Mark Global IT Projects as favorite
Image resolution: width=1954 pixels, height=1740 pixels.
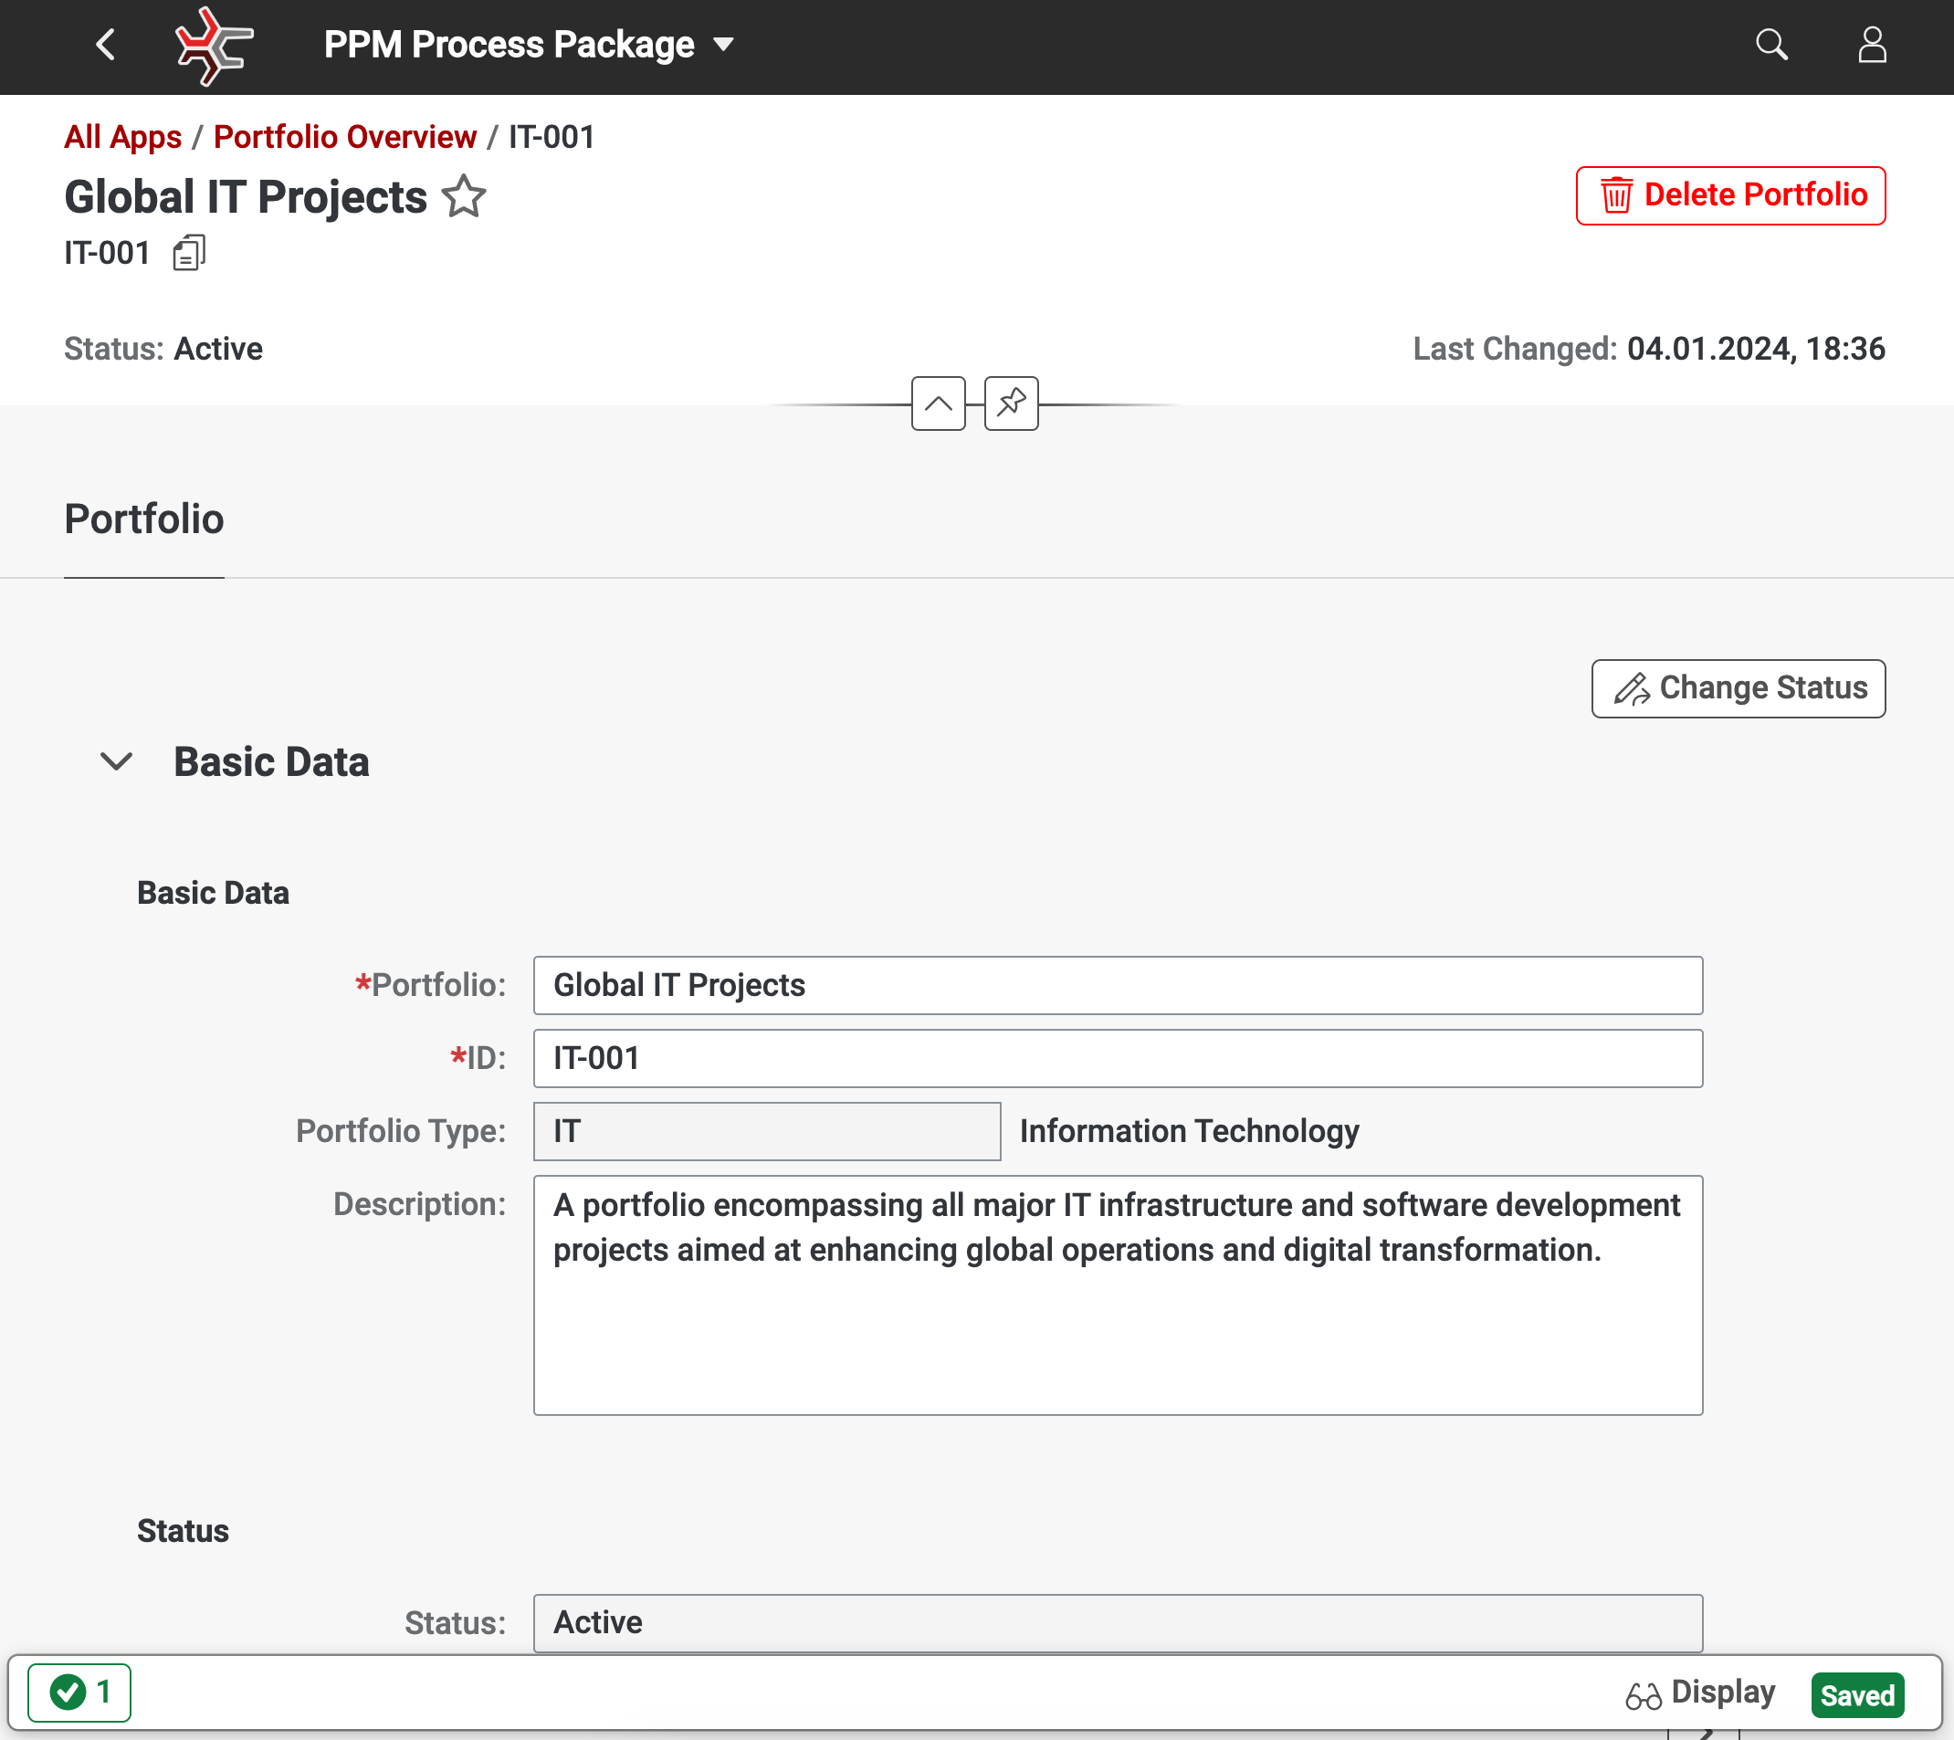click(464, 197)
